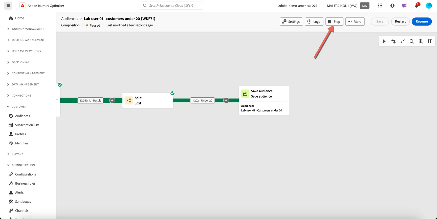Viewport: 437px width, 219px height.
Task: Click the canvas rotate layout icon
Action: pos(394,41)
